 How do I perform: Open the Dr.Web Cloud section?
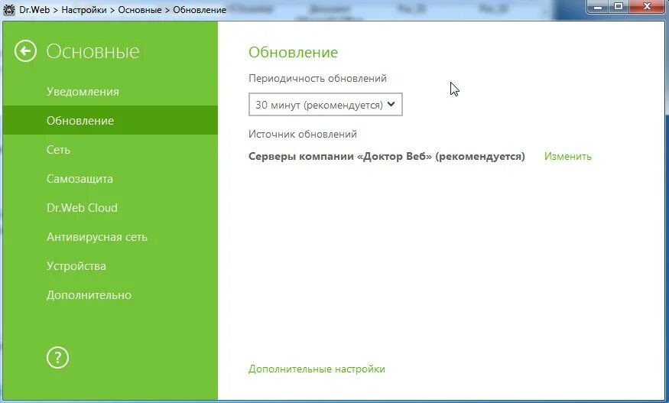(x=82, y=208)
